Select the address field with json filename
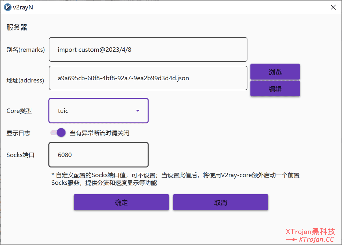The height and width of the screenshot is (245, 342). [148, 78]
